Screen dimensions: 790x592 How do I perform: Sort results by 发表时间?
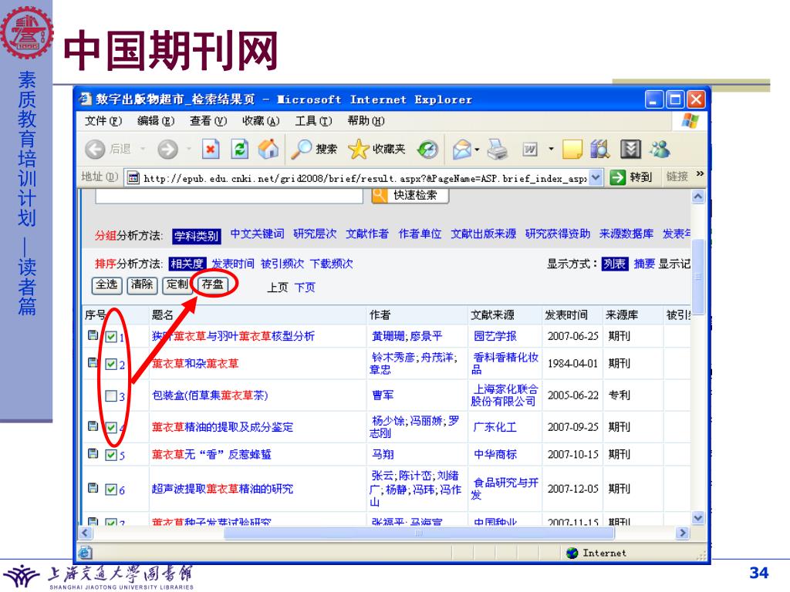233,264
